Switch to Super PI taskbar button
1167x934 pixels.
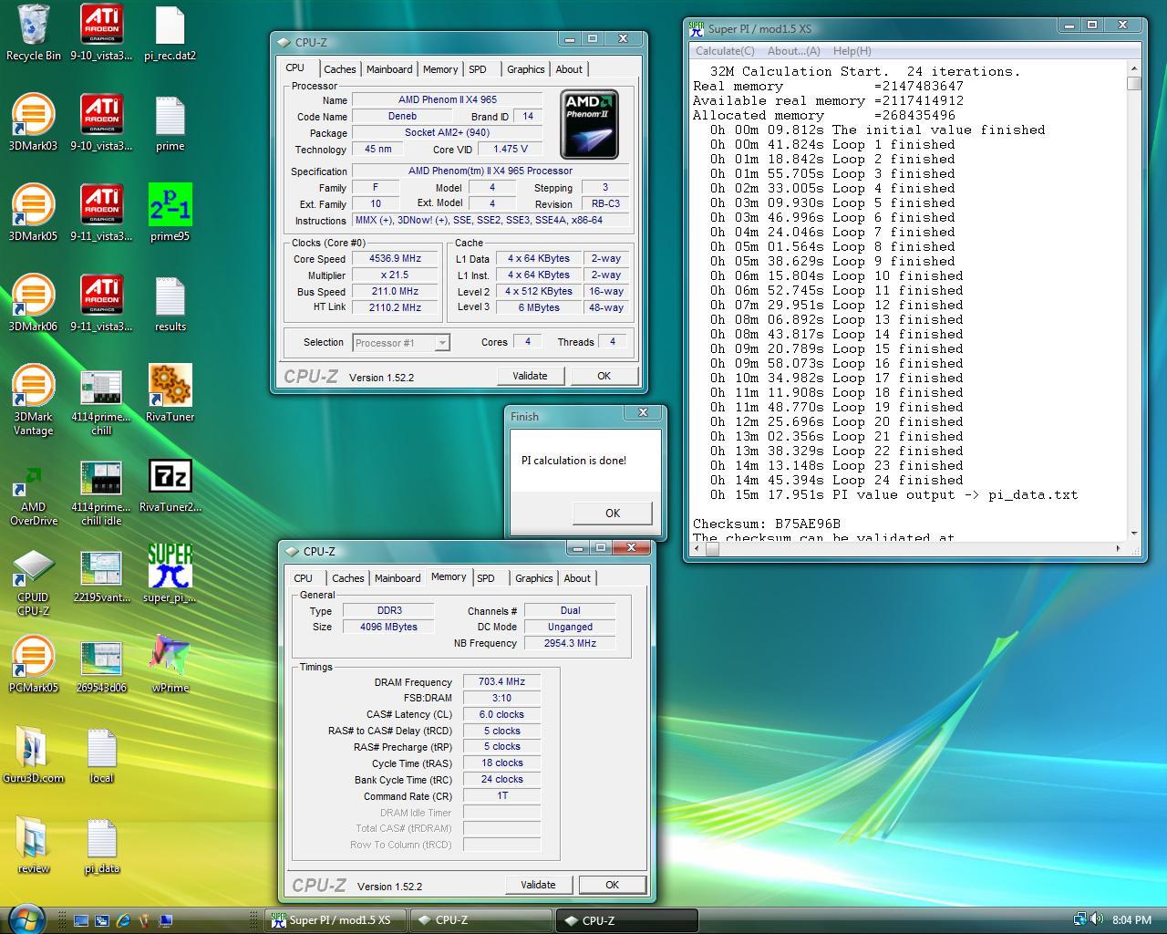click(335, 920)
